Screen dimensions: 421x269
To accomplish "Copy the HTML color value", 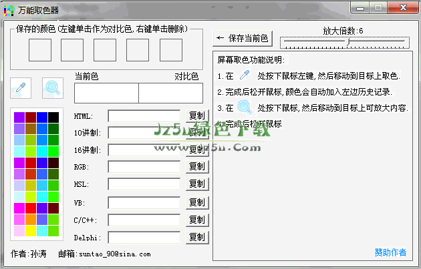I will coord(196,115).
